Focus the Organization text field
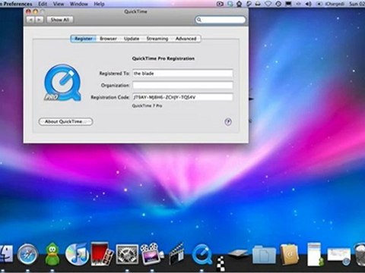 pyautogui.click(x=182, y=85)
